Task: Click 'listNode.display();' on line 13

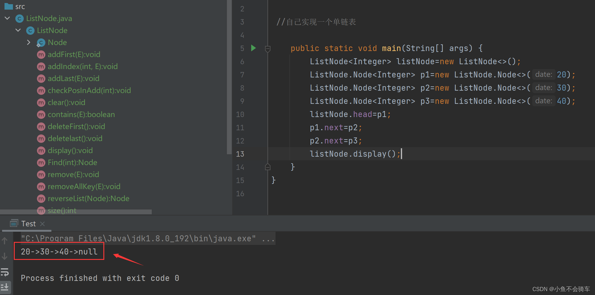Action: [x=355, y=154]
